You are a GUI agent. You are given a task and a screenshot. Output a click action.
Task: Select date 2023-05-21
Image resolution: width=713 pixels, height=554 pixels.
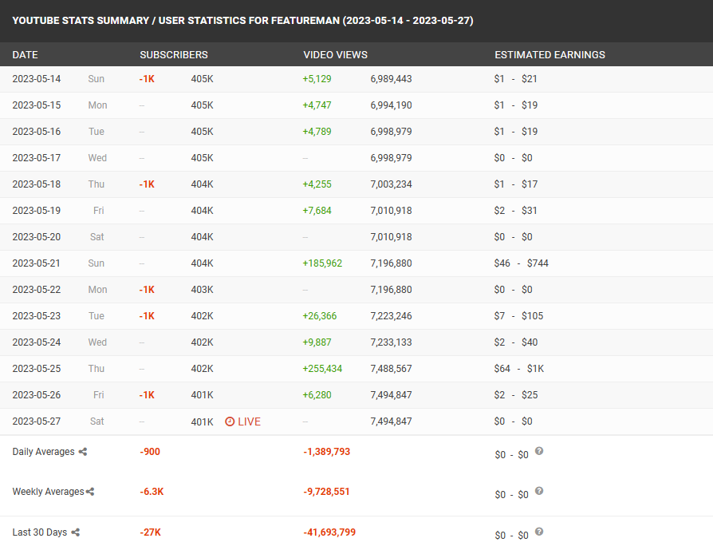[37, 263]
